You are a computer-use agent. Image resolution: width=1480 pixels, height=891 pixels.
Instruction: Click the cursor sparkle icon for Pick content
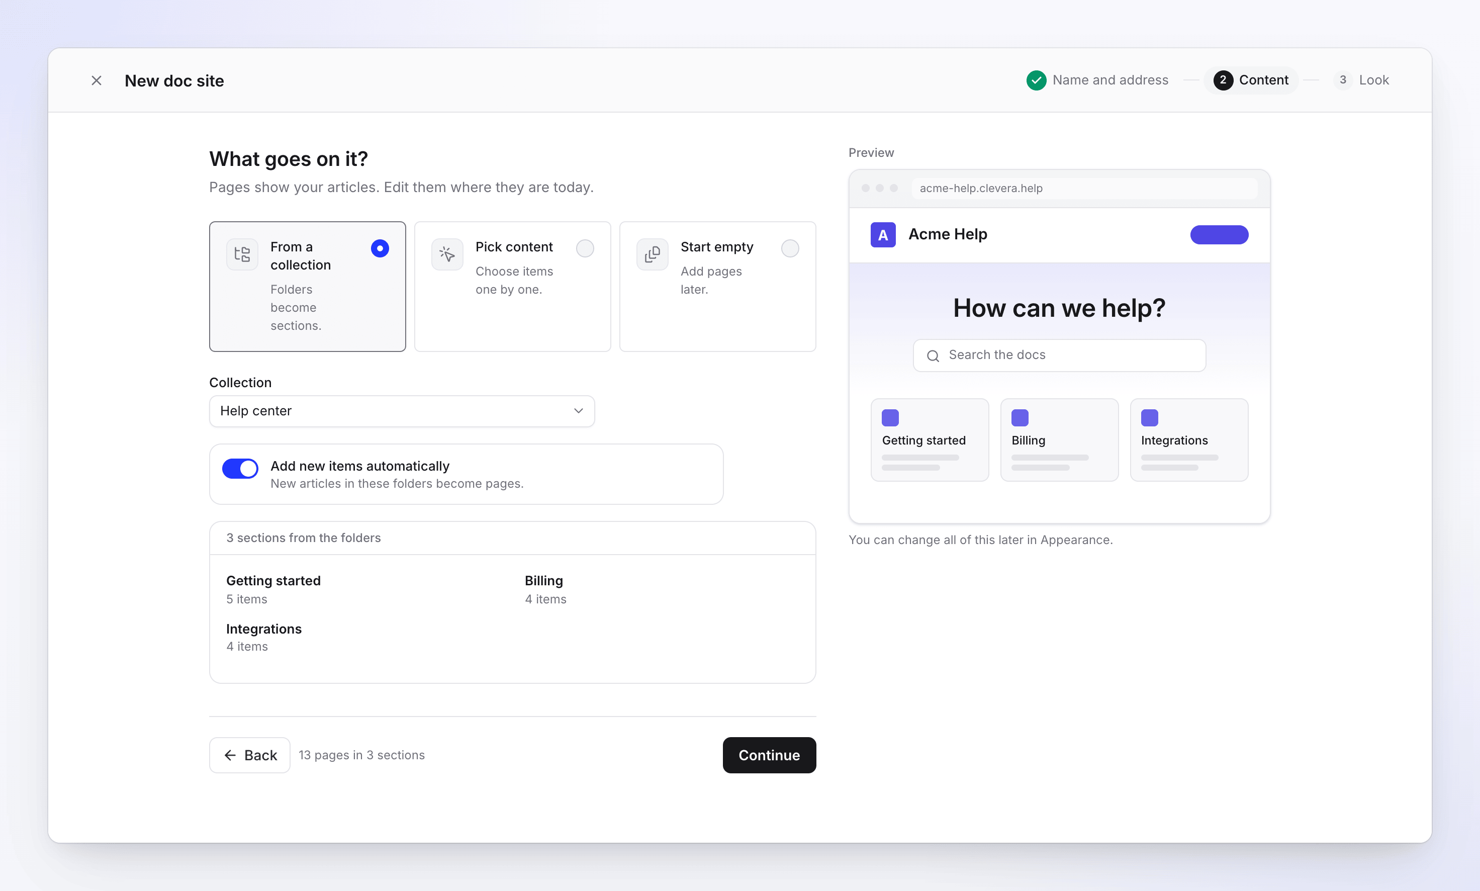447,254
